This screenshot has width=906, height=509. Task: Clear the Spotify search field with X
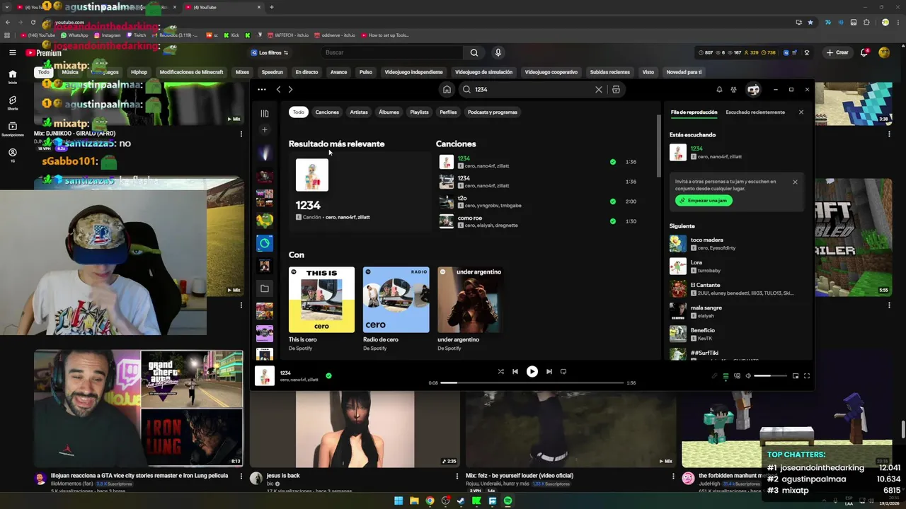599,90
